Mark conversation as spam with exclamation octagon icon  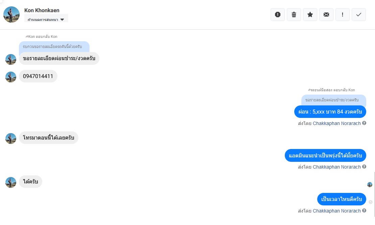coord(278,15)
